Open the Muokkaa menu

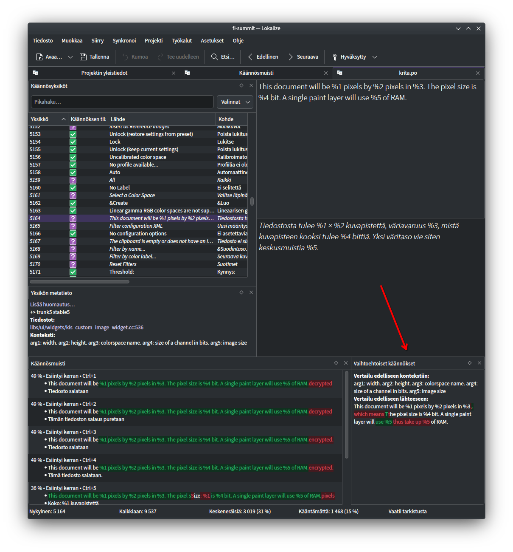point(72,41)
